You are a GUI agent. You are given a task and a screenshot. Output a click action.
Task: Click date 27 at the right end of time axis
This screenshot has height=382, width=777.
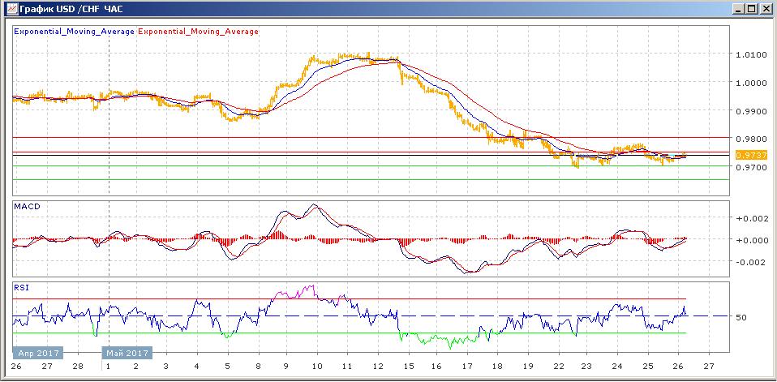coord(708,367)
